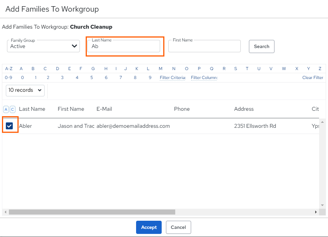Filter by digit 0
The height and width of the screenshot is (237, 328).
click(22, 77)
